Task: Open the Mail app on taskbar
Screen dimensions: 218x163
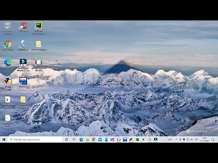Action: click(x=100, y=139)
